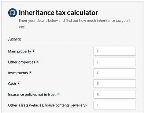Open the Main property info tooltip icon
The width and height of the screenshot is (145, 113).
tap(34, 51)
